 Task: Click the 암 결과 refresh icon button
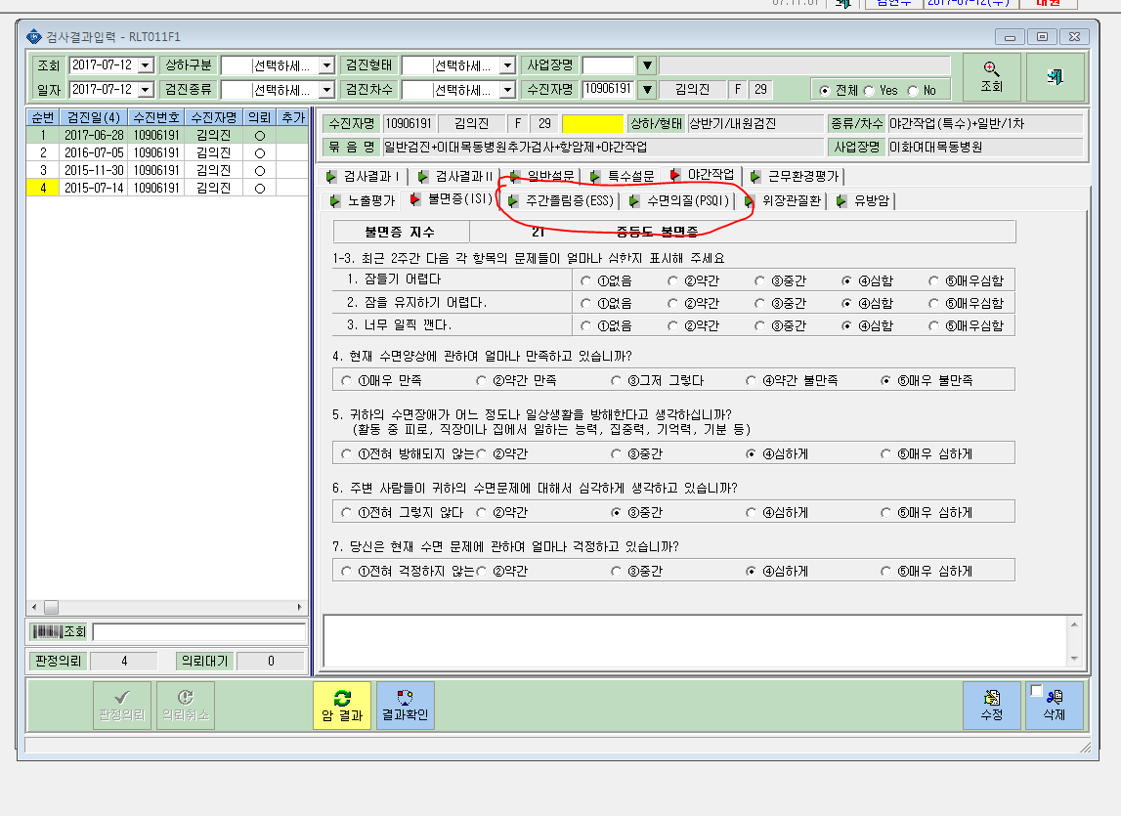[342, 706]
